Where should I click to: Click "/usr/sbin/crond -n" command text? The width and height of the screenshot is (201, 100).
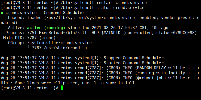pos(65,48)
